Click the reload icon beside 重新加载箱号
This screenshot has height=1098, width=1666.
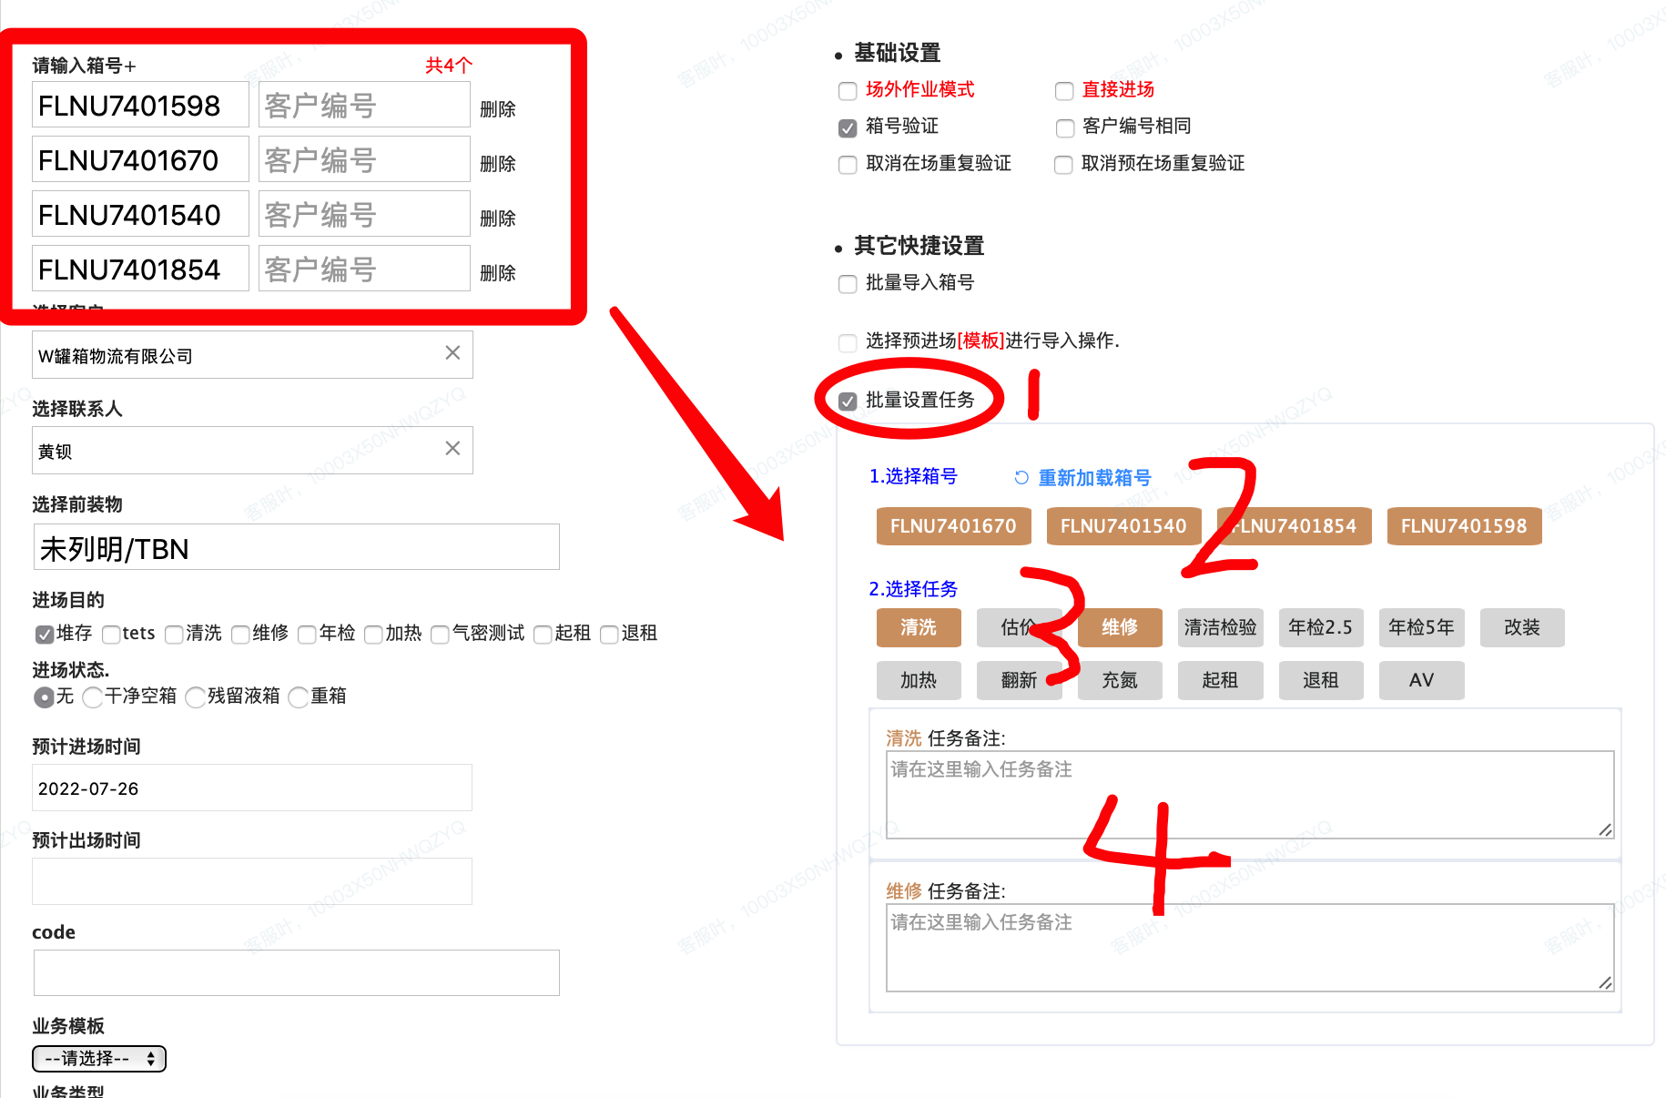(1021, 478)
